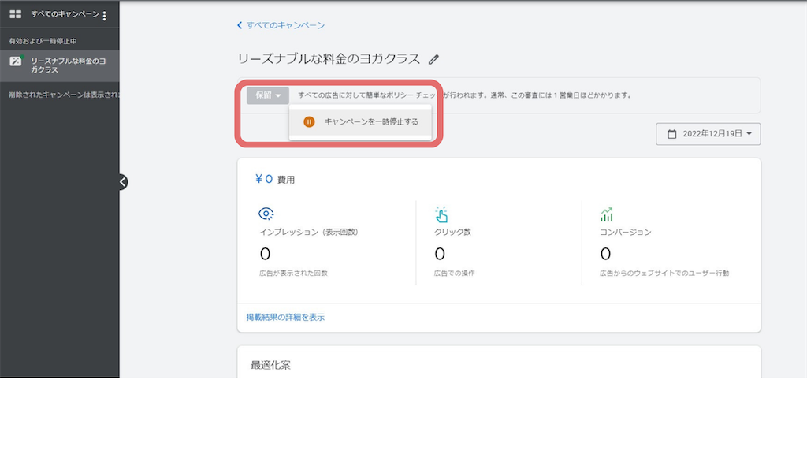Click the pencil icon to edit the campaign name
Image resolution: width=807 pixels, height=454 pixels.
434,60
